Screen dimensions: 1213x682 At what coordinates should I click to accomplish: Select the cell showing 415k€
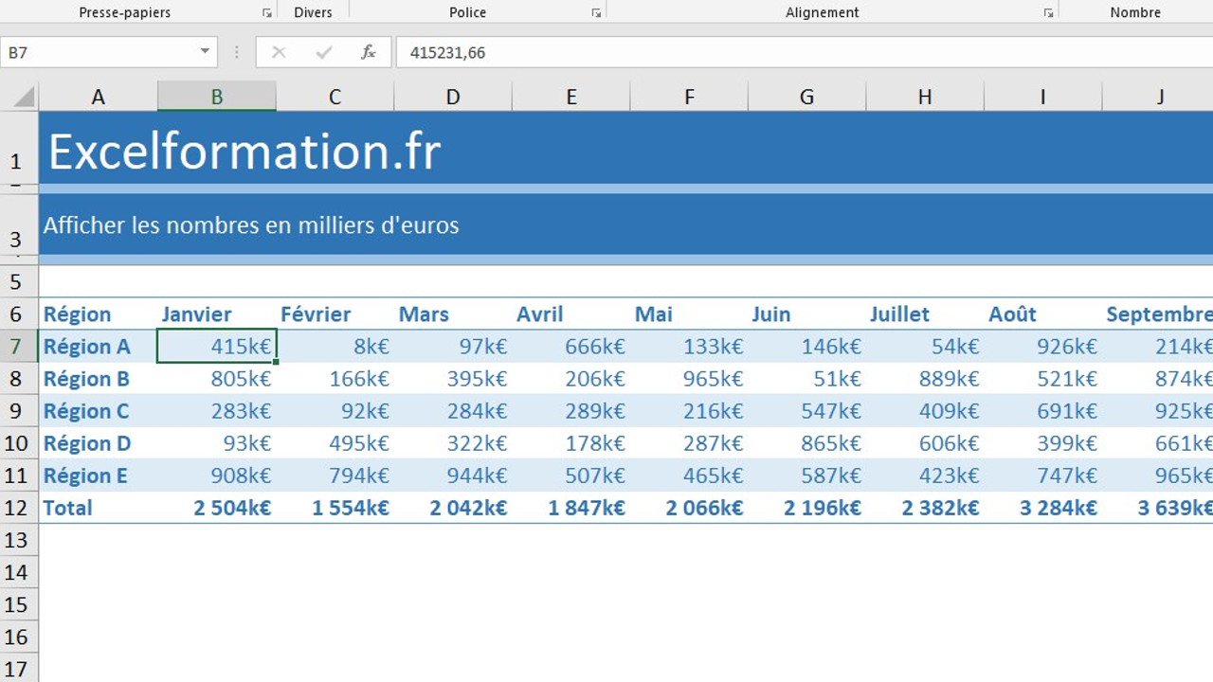[217, 347]
